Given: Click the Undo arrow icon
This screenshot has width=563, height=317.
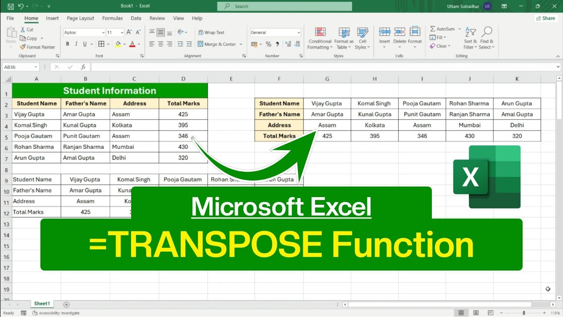Looking at the screenshot, I should [21, 7].
